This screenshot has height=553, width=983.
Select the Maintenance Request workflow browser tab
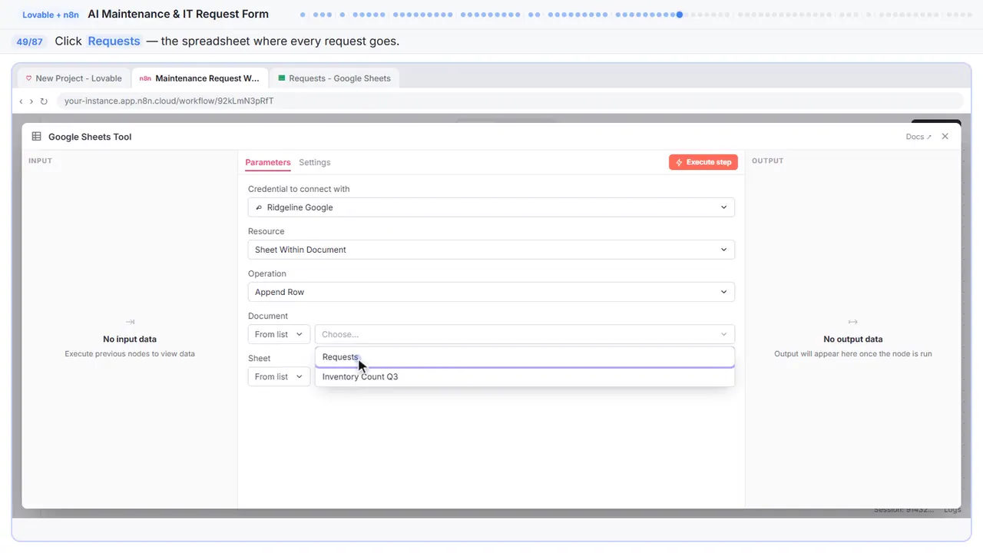200,78
